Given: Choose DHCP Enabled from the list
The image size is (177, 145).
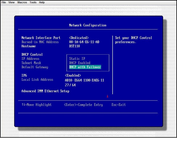Looking at the screenshot, I should pyautogui.click(x=80, y=63).
